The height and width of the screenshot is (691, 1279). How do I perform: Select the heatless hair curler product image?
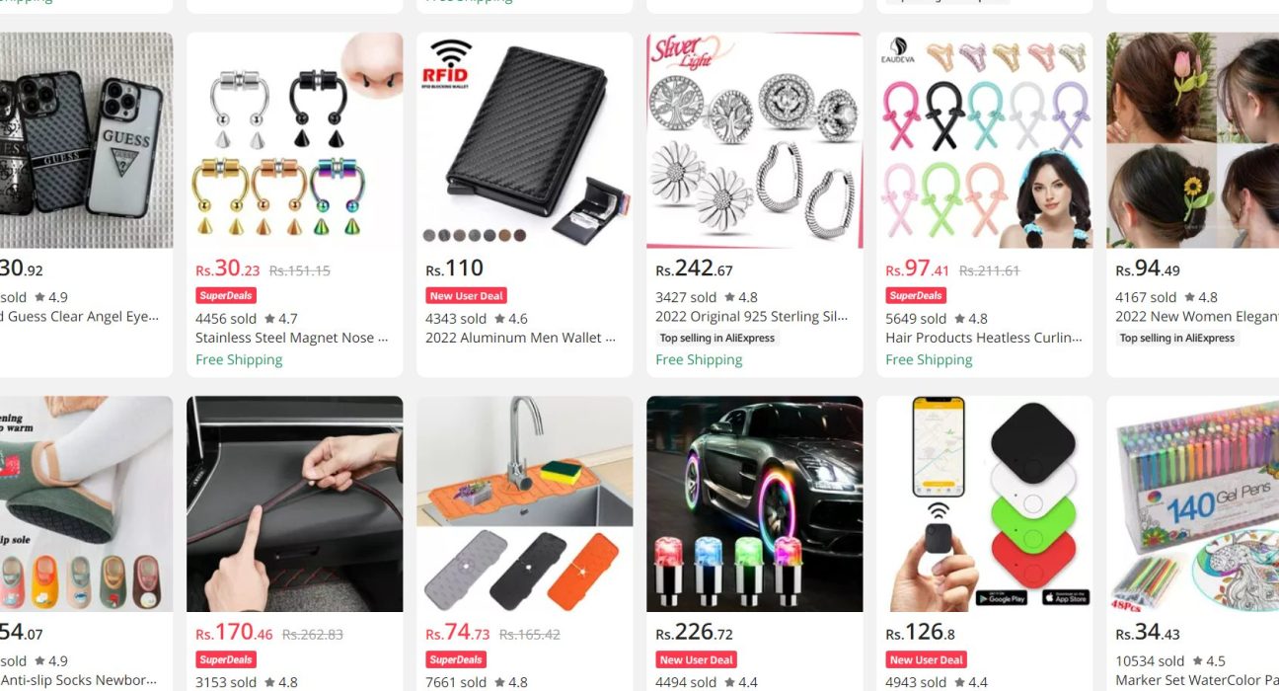[985, 140]
